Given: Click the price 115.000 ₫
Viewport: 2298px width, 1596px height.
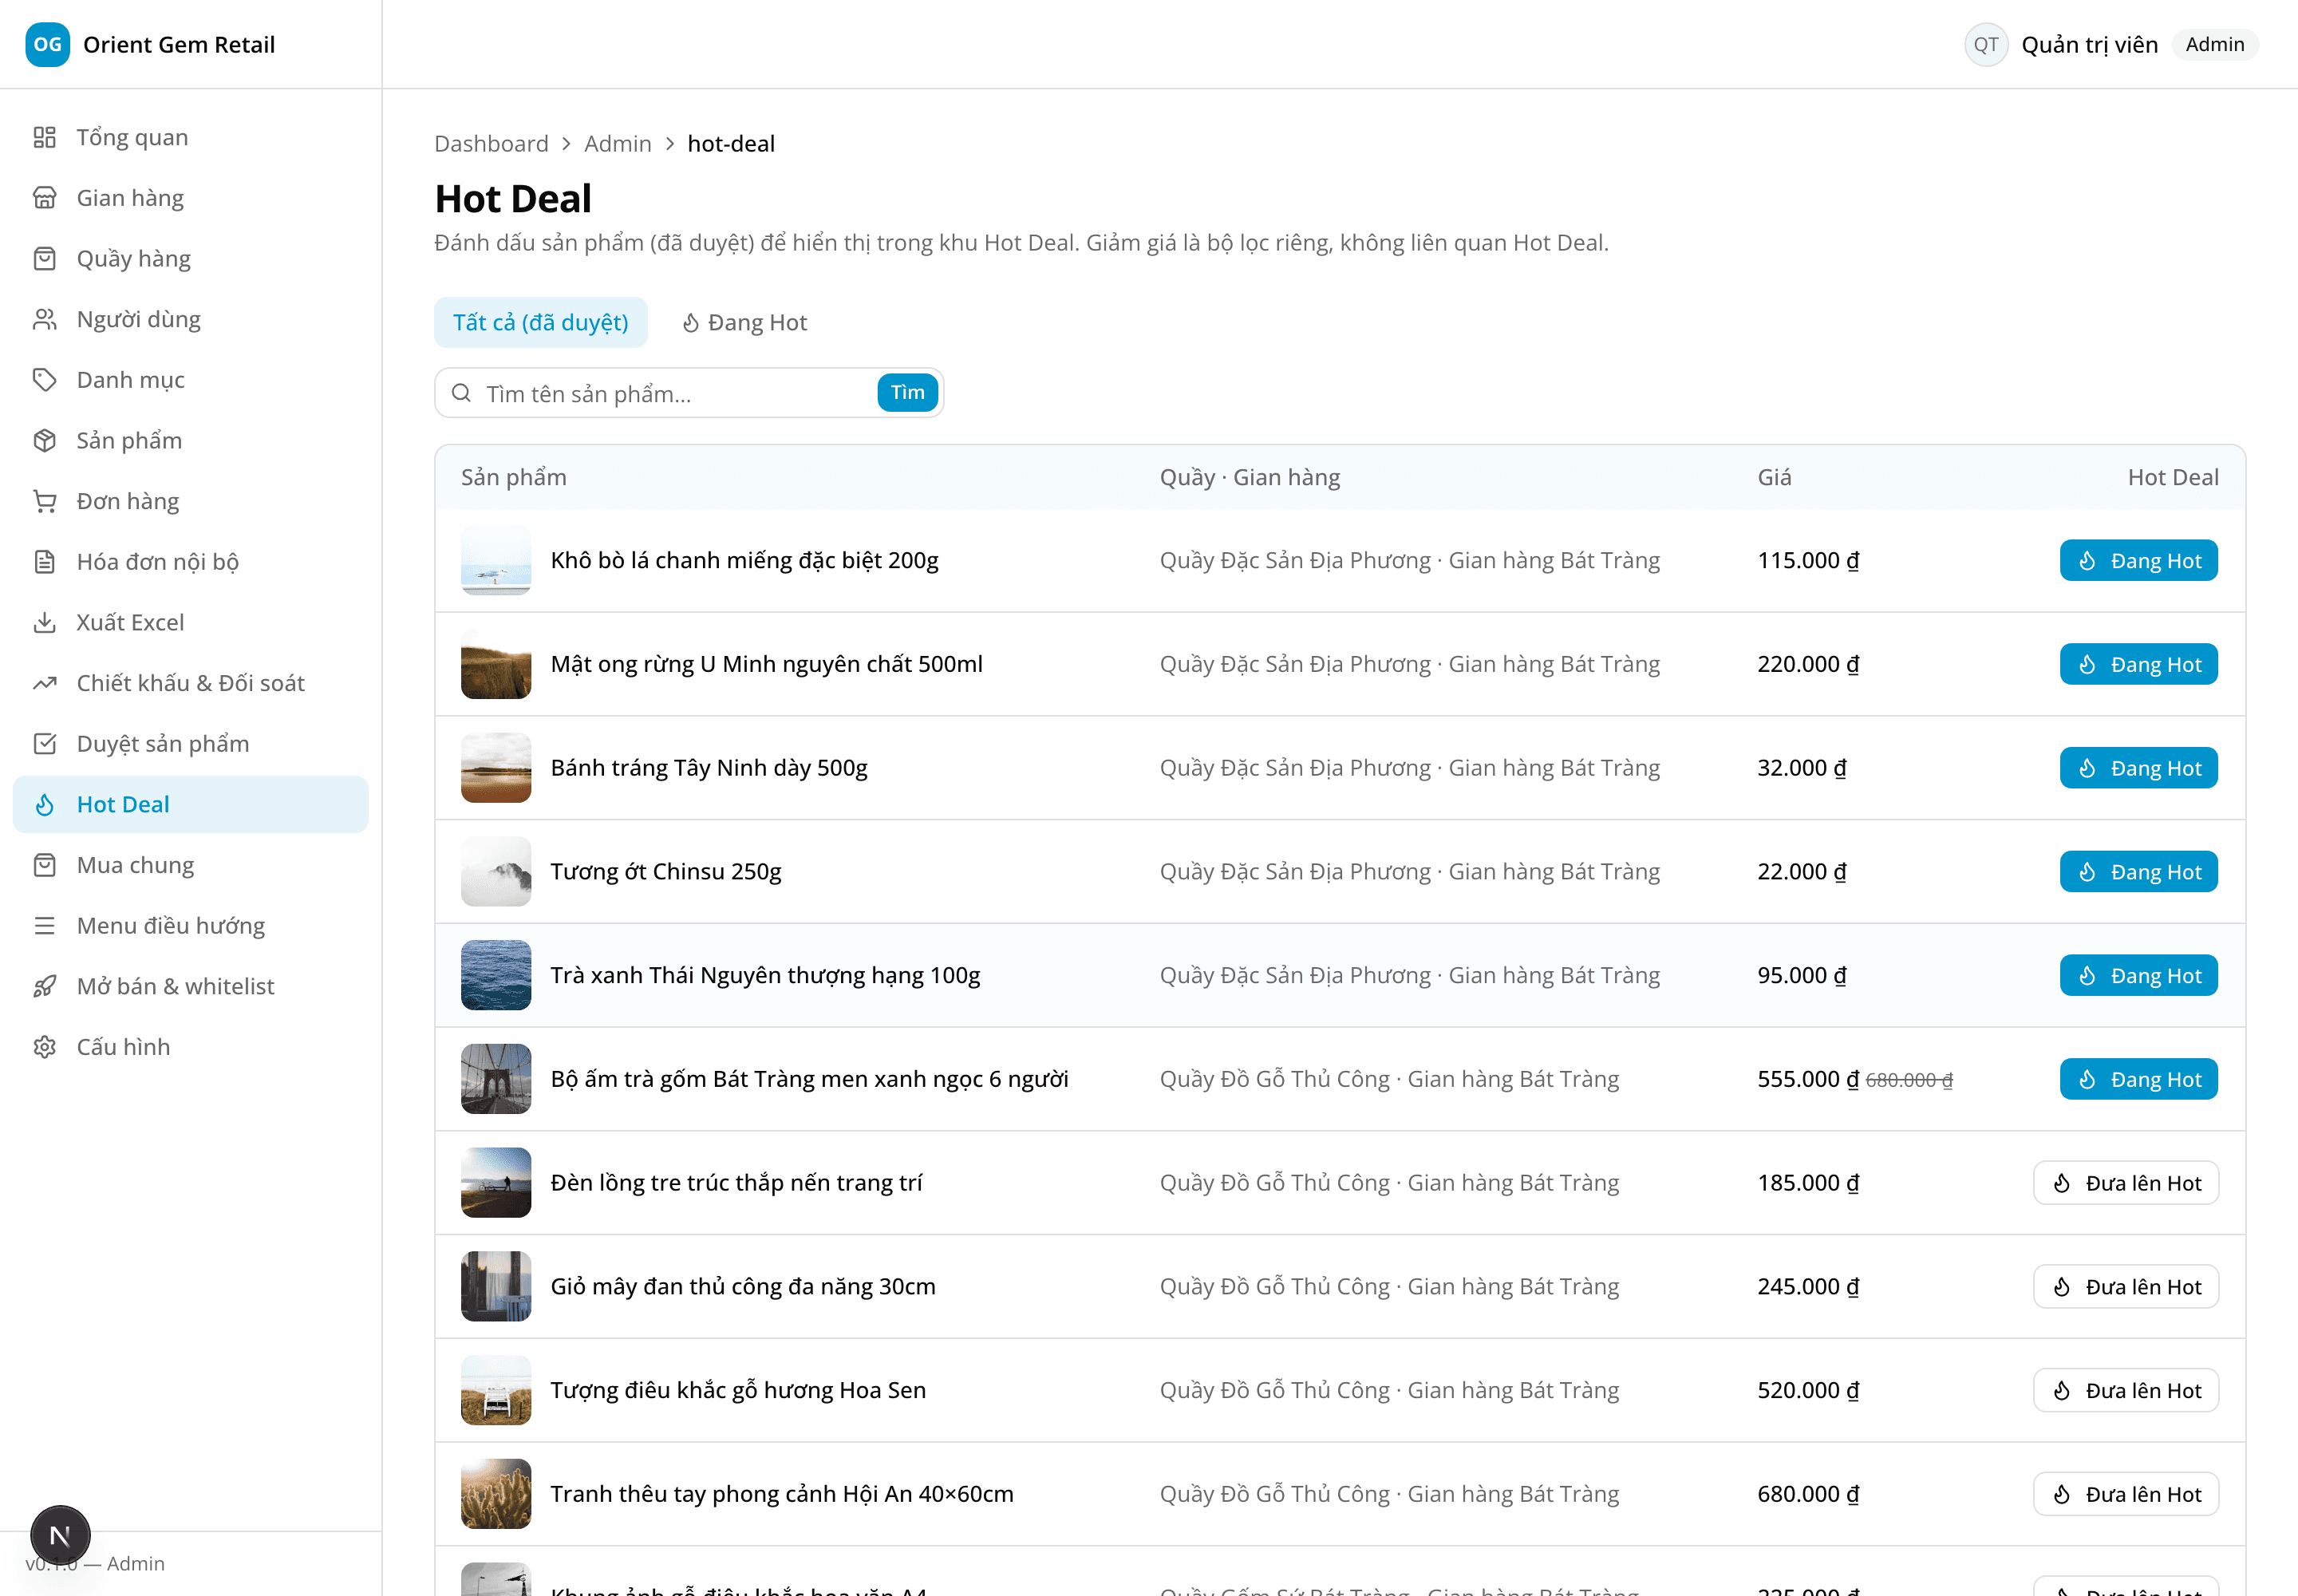Looking at the screenshot, I should pos(1808,560).
